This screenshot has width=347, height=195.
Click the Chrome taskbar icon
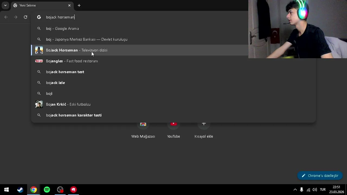pyautogui.click(x=33, y=190)
